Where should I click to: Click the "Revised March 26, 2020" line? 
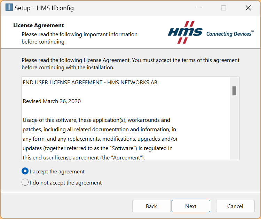(52, 101)
